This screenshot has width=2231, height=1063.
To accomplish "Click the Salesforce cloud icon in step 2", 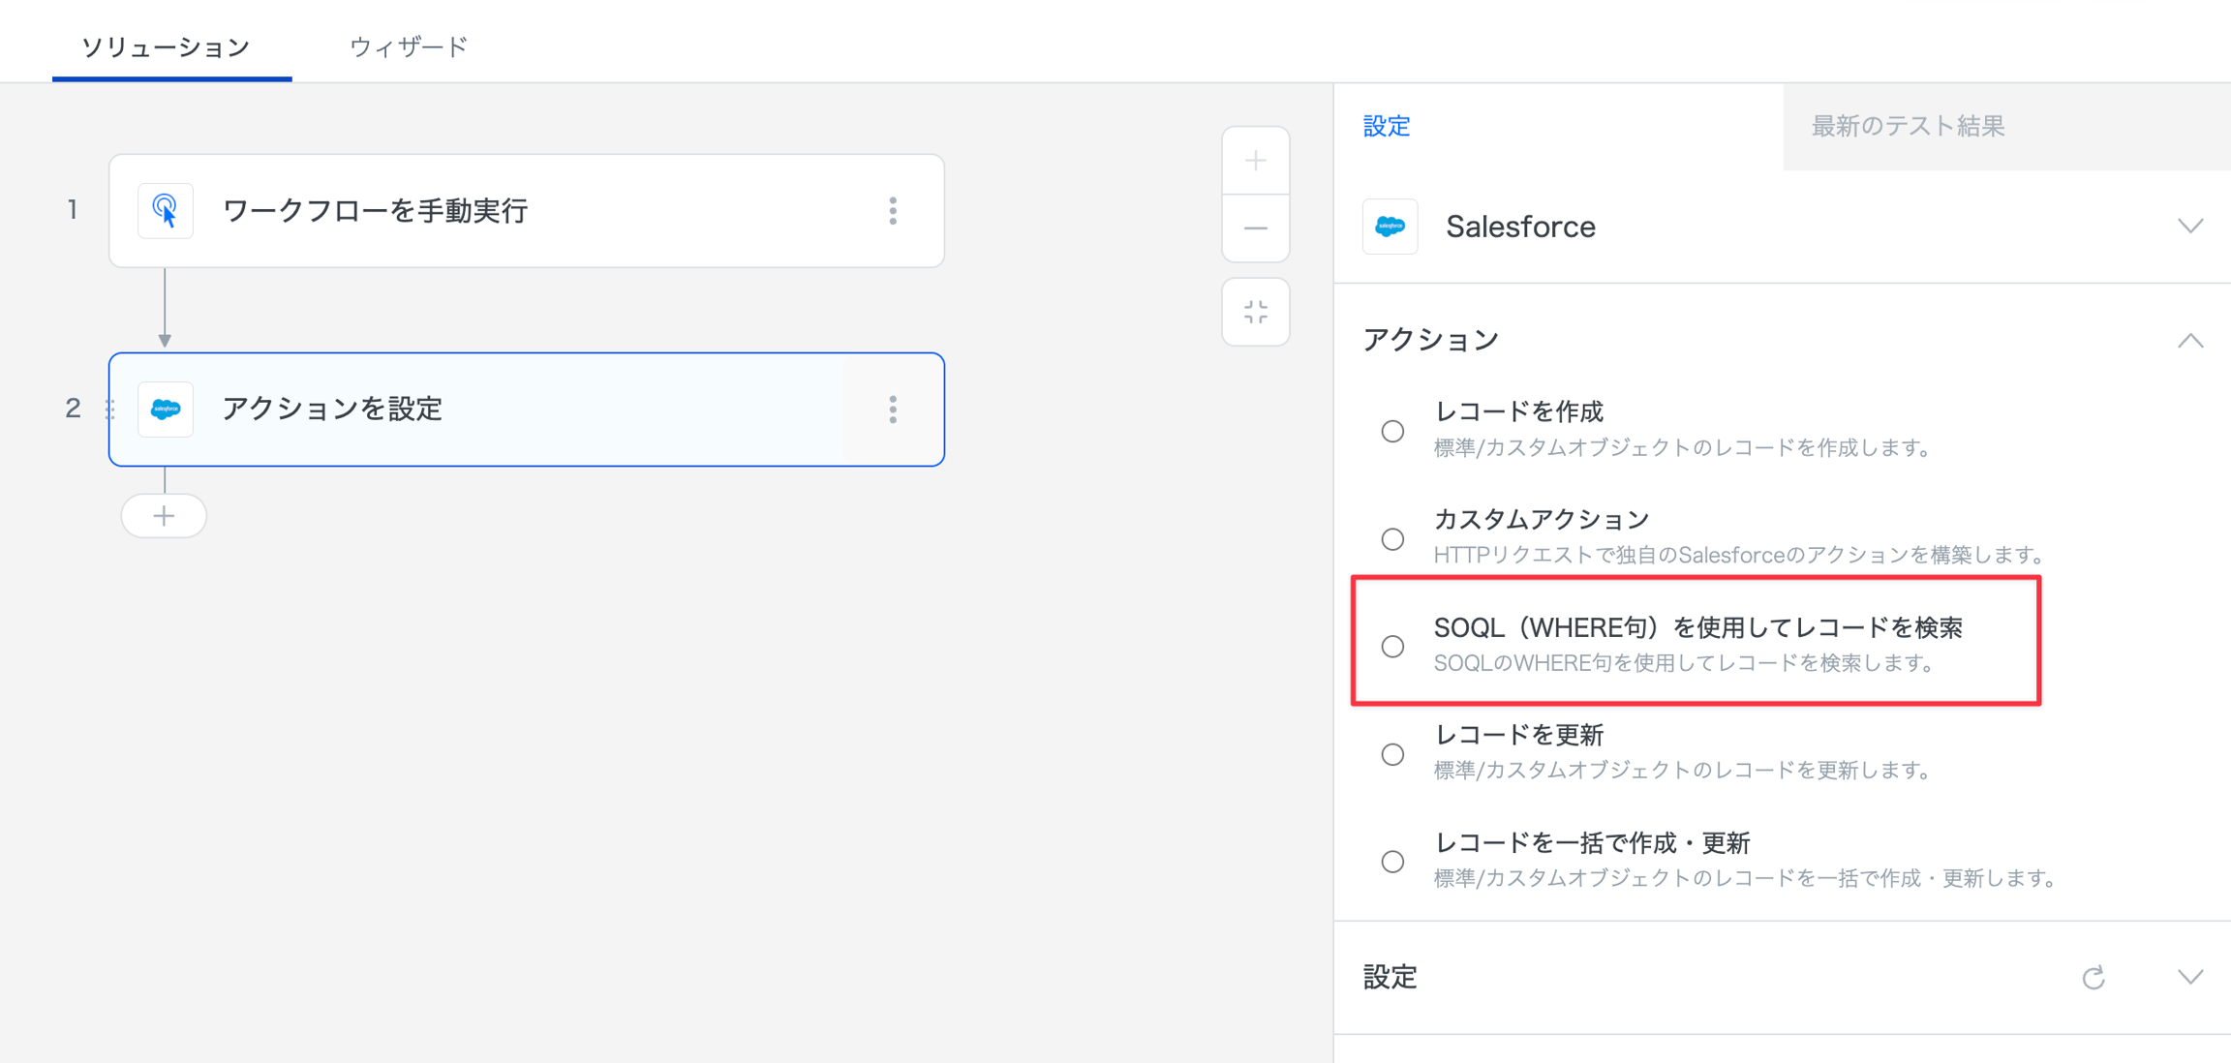I will 166,410.
